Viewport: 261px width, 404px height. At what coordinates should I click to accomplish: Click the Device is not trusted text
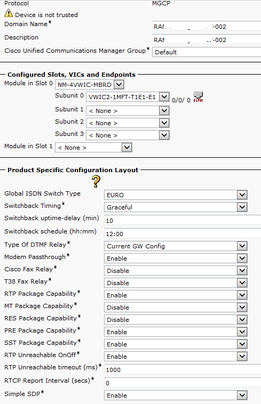(x=46, y=15)
